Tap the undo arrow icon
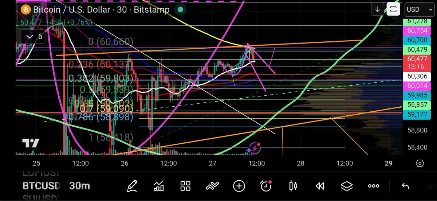Screen dimensions: 437x201 [405, 186]
